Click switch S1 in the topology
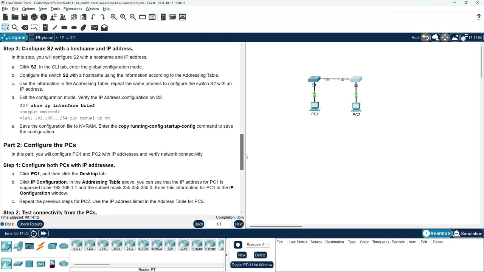 (x=314, y=79)
